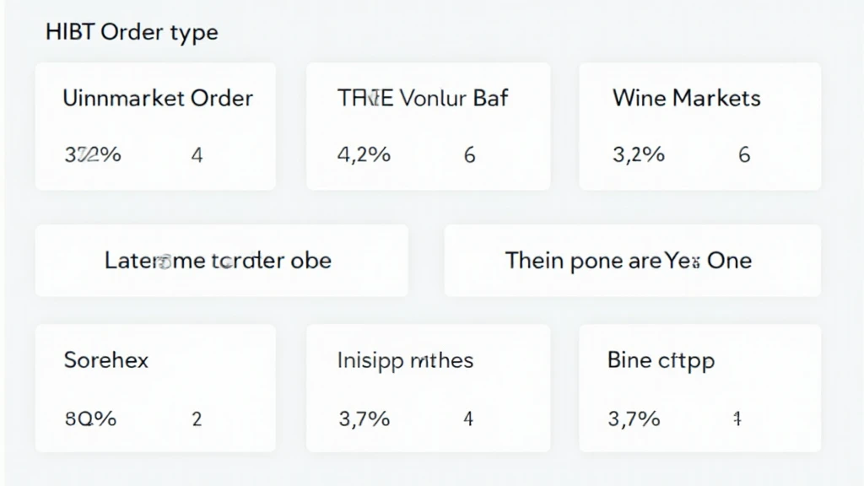Open the Inisipp mthes card
Image resolution: width=864 pixels, height=486 pixels.
(x=428, y=387)
